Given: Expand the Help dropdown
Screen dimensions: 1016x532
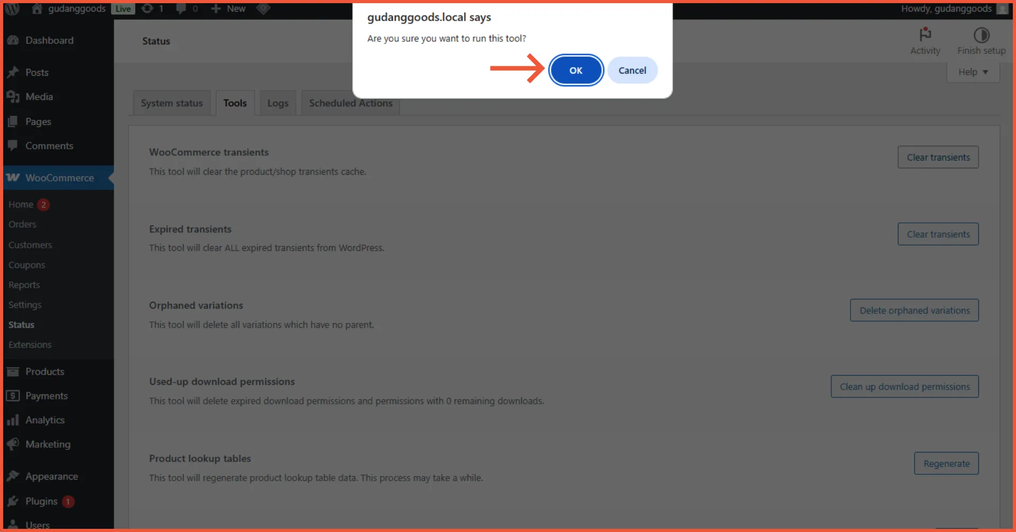Looking at the screenshot, I should pyautogui.click(x=973, y=72).
